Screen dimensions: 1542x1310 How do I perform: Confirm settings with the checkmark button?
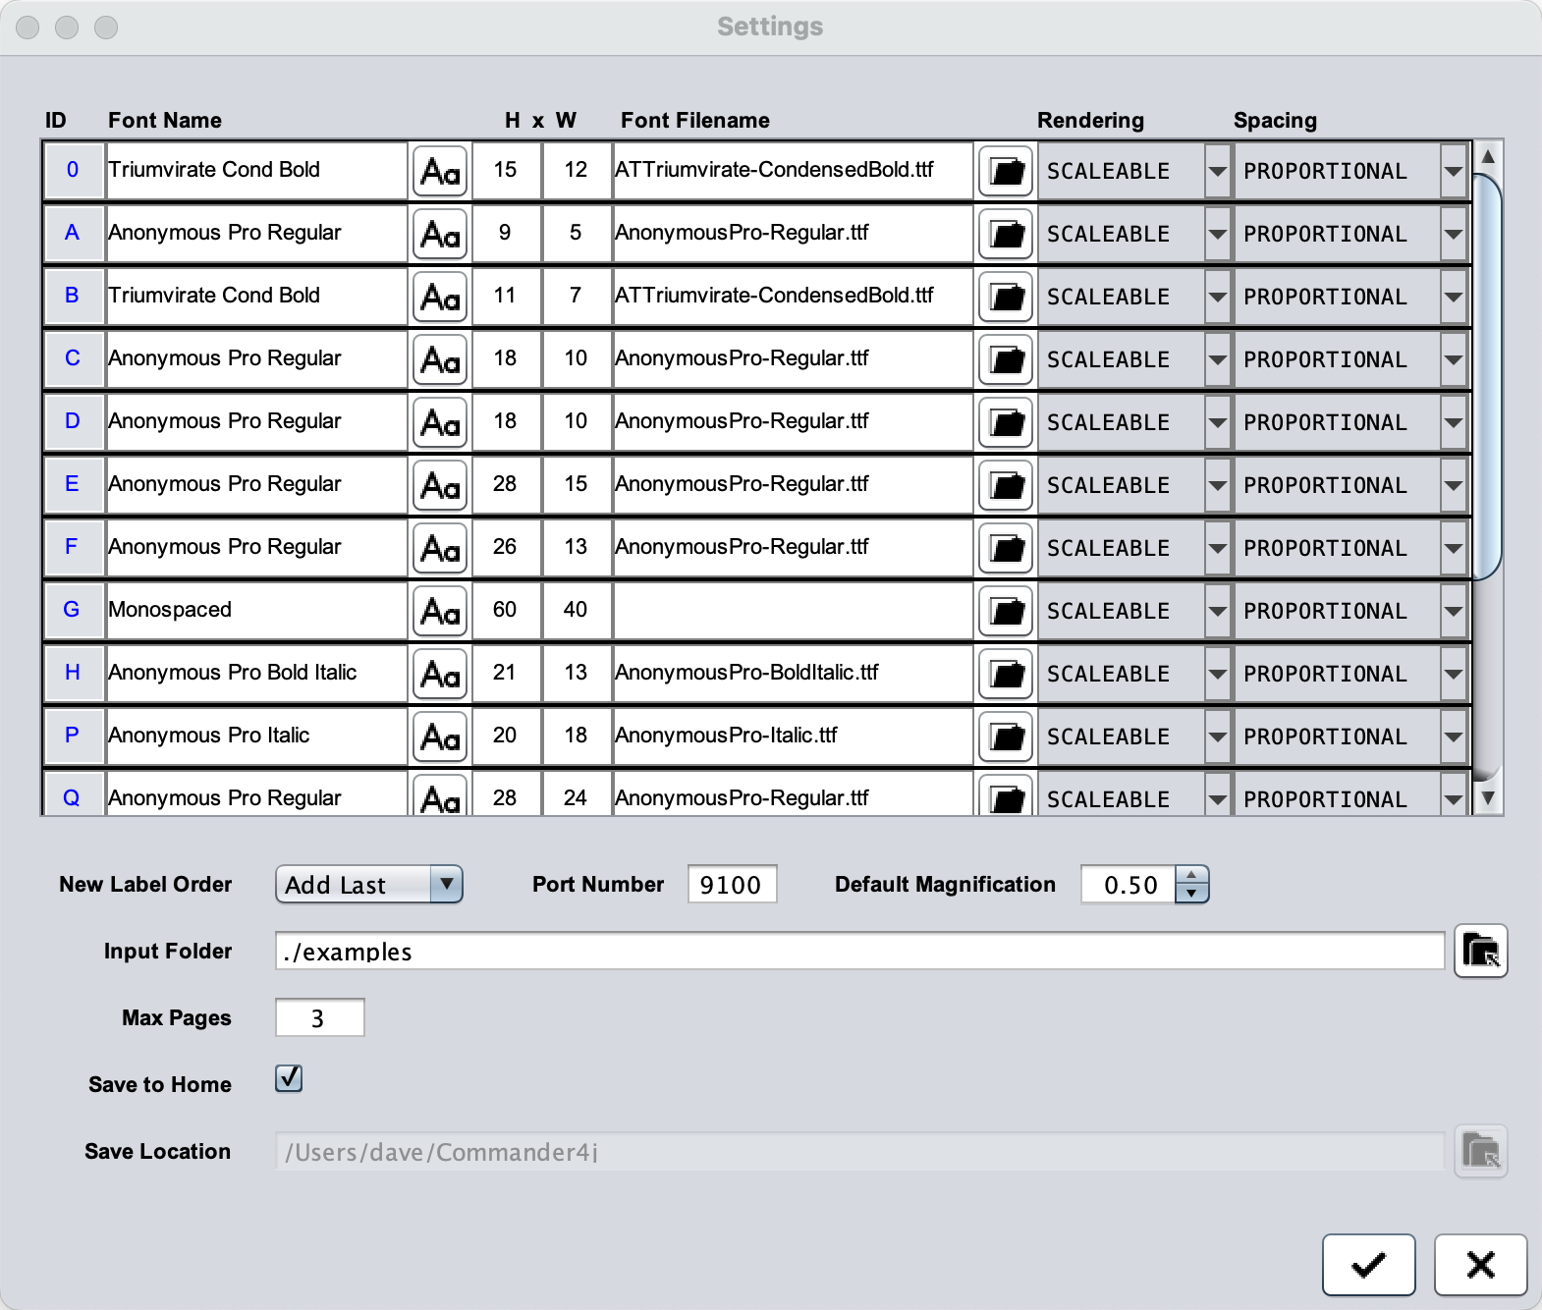pos(1368,1265)
